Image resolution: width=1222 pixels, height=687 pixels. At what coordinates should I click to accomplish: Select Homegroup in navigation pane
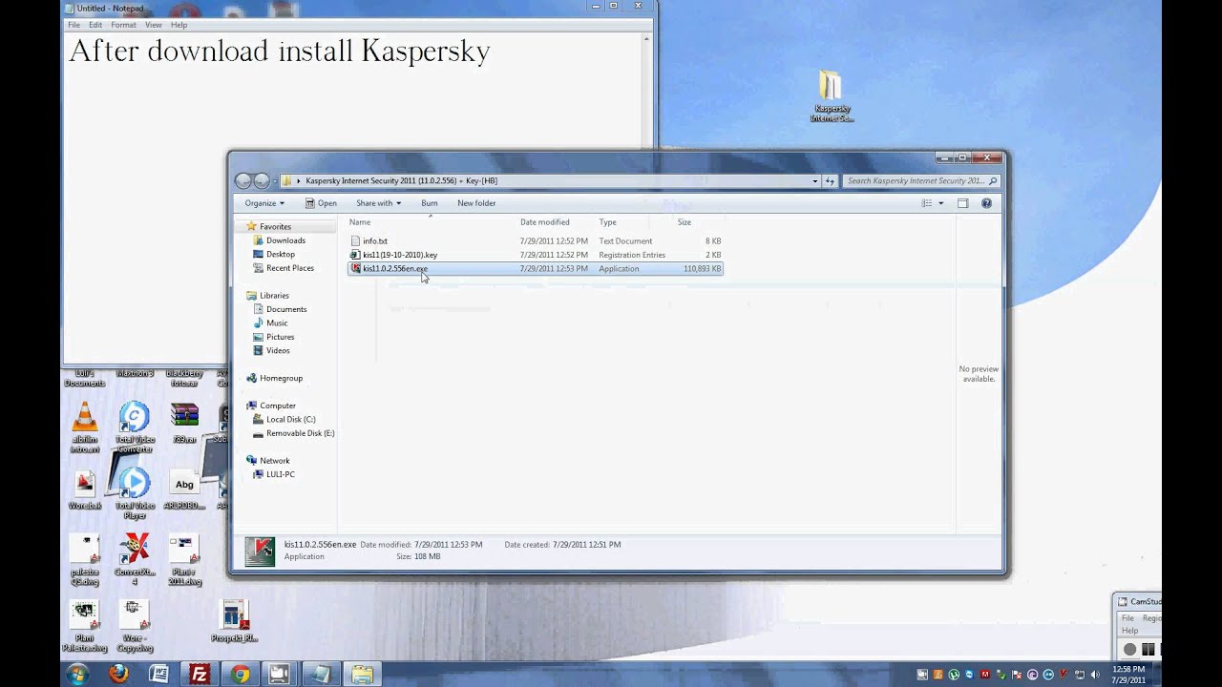[281, 378]
